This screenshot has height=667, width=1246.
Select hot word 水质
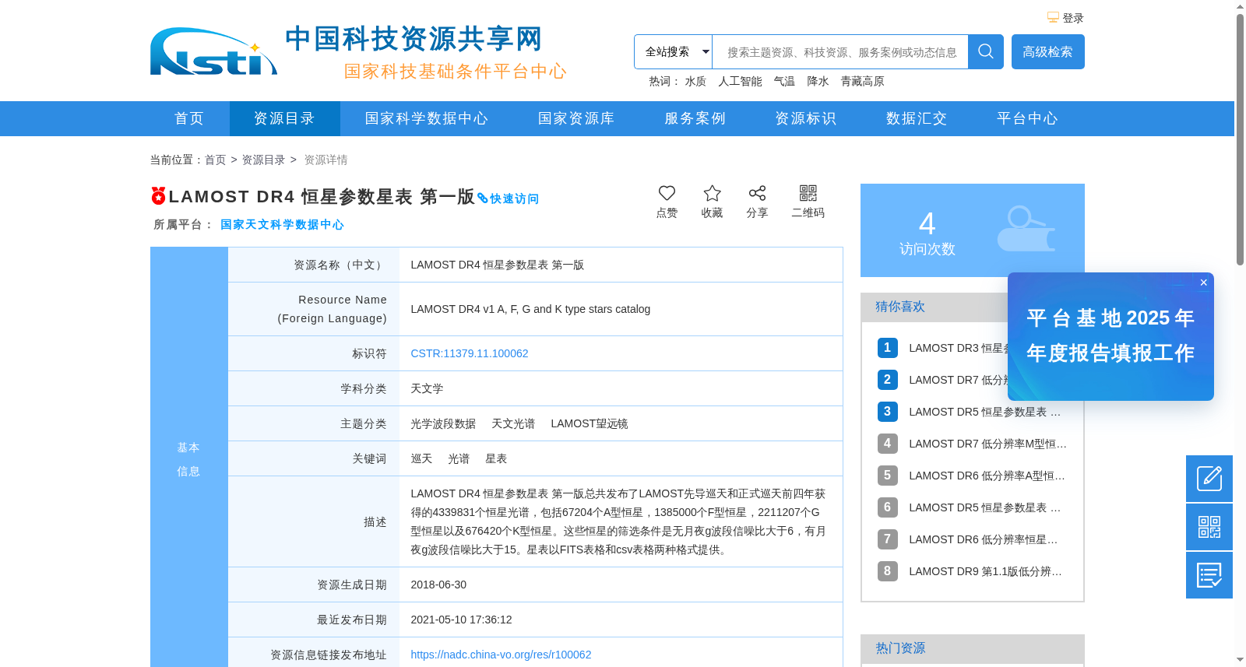point(695,81)
